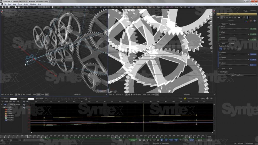Open the Script menu
The width and height of the screenshot is (258, 145).
pos(26,4)
